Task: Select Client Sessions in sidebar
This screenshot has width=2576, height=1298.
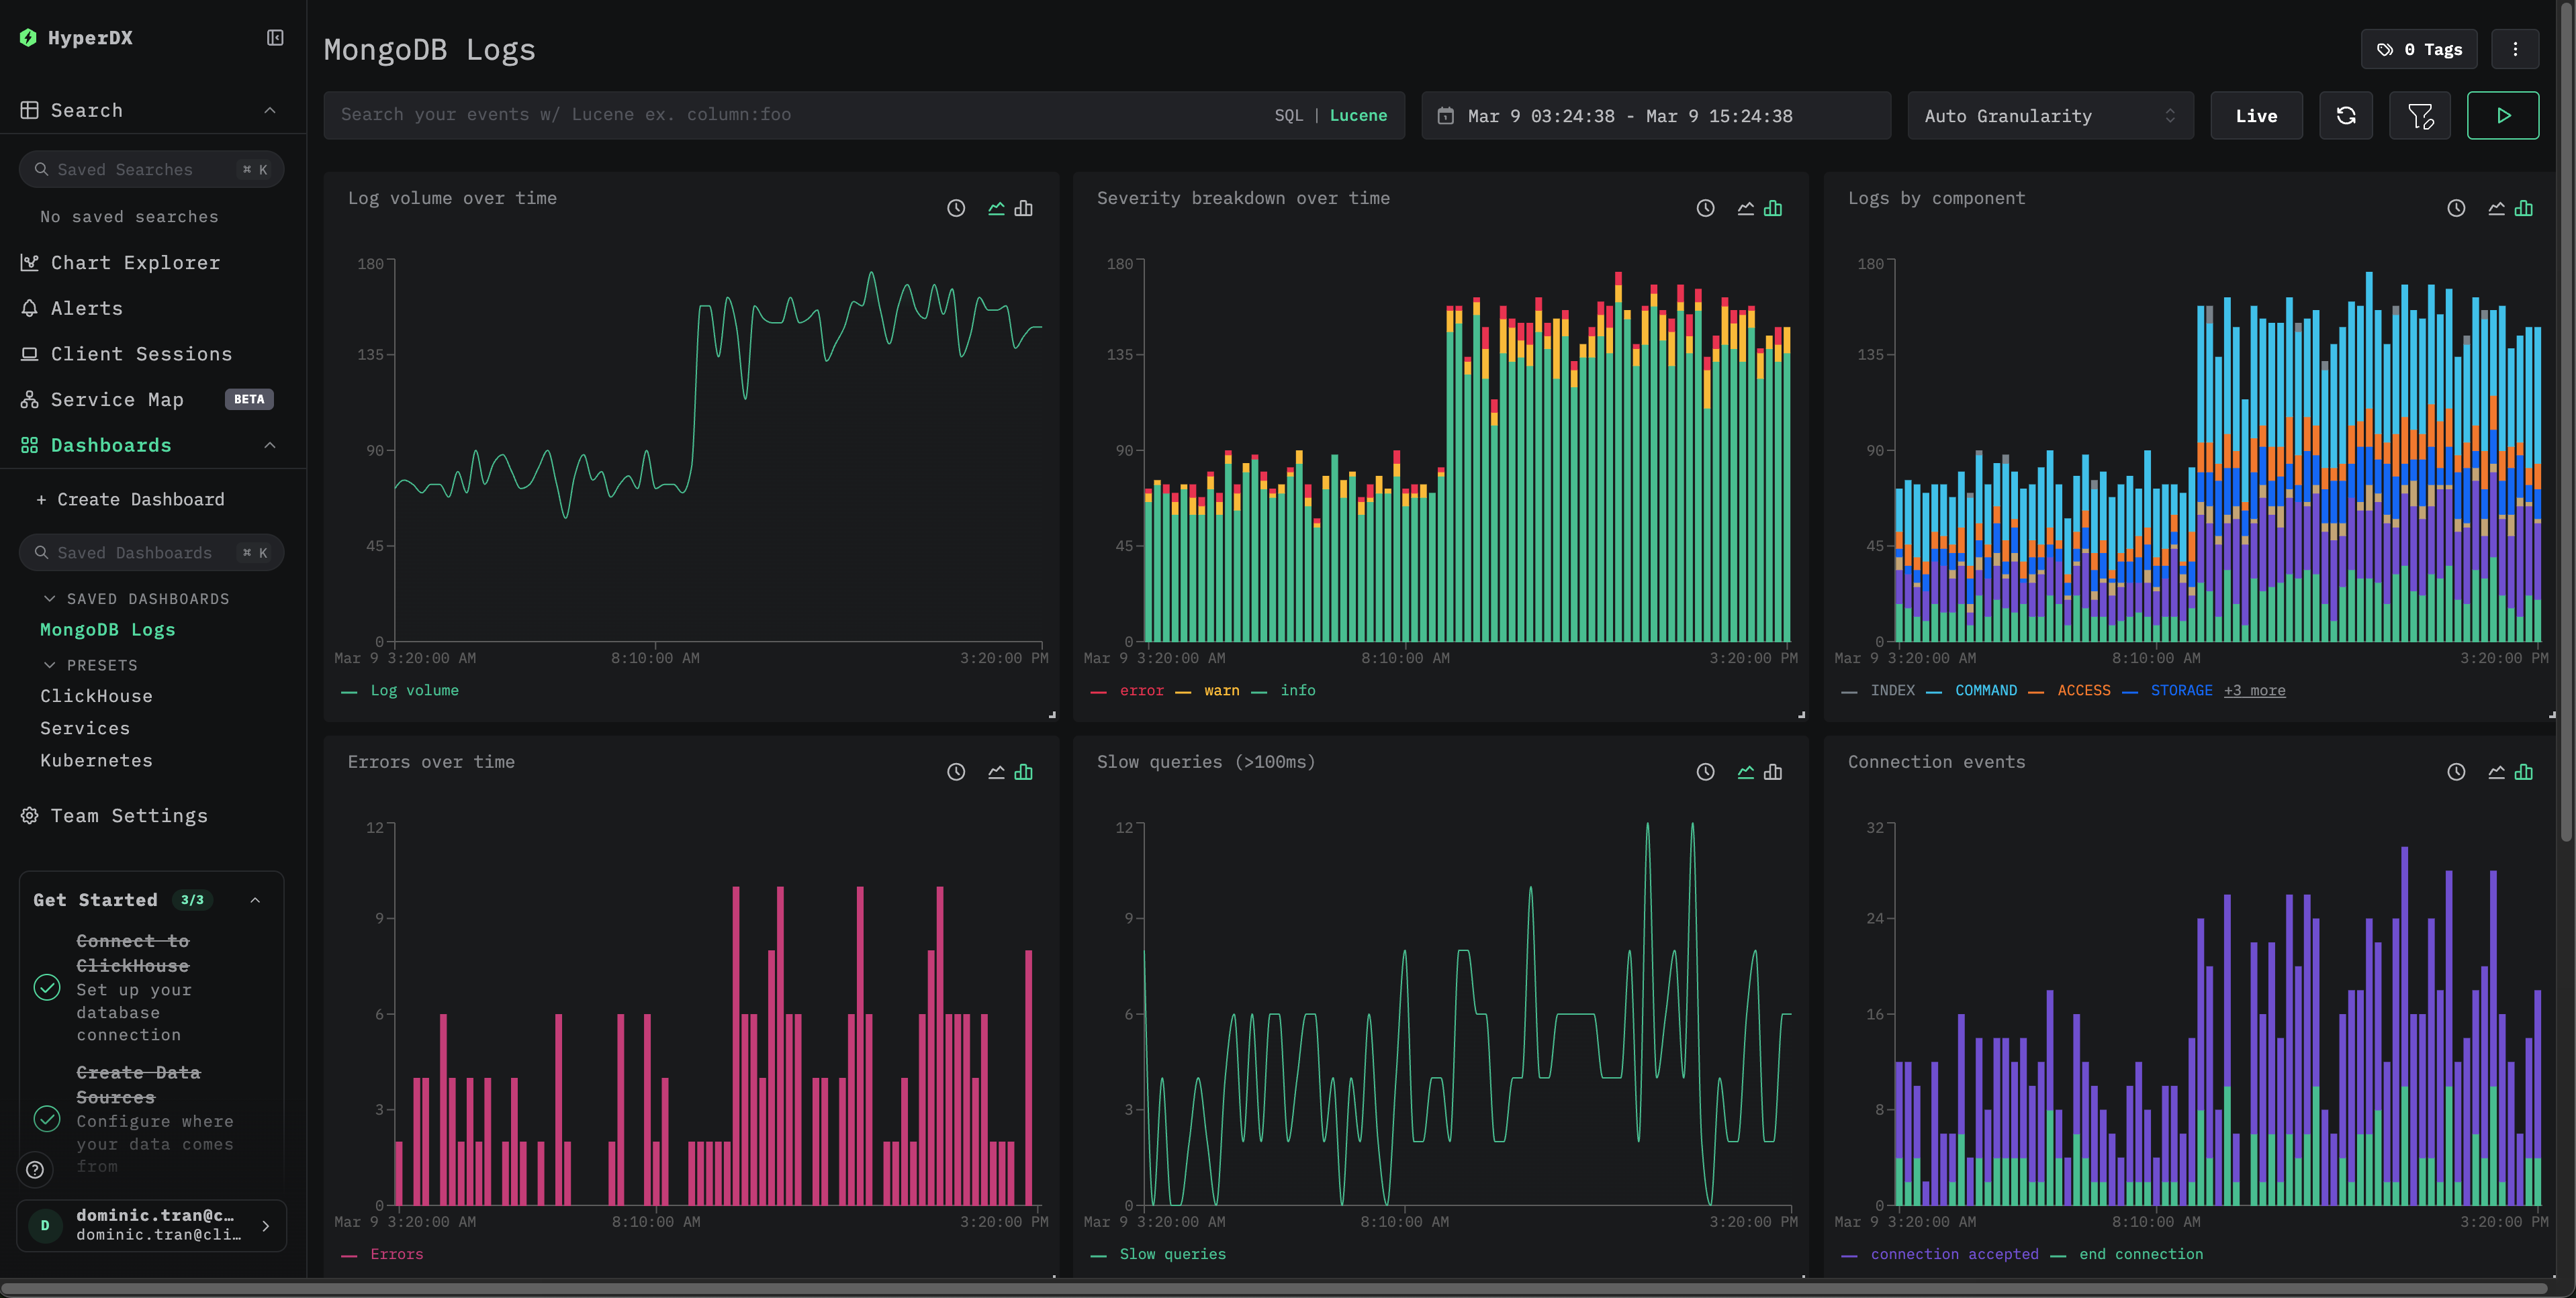Action: [142, 354]
